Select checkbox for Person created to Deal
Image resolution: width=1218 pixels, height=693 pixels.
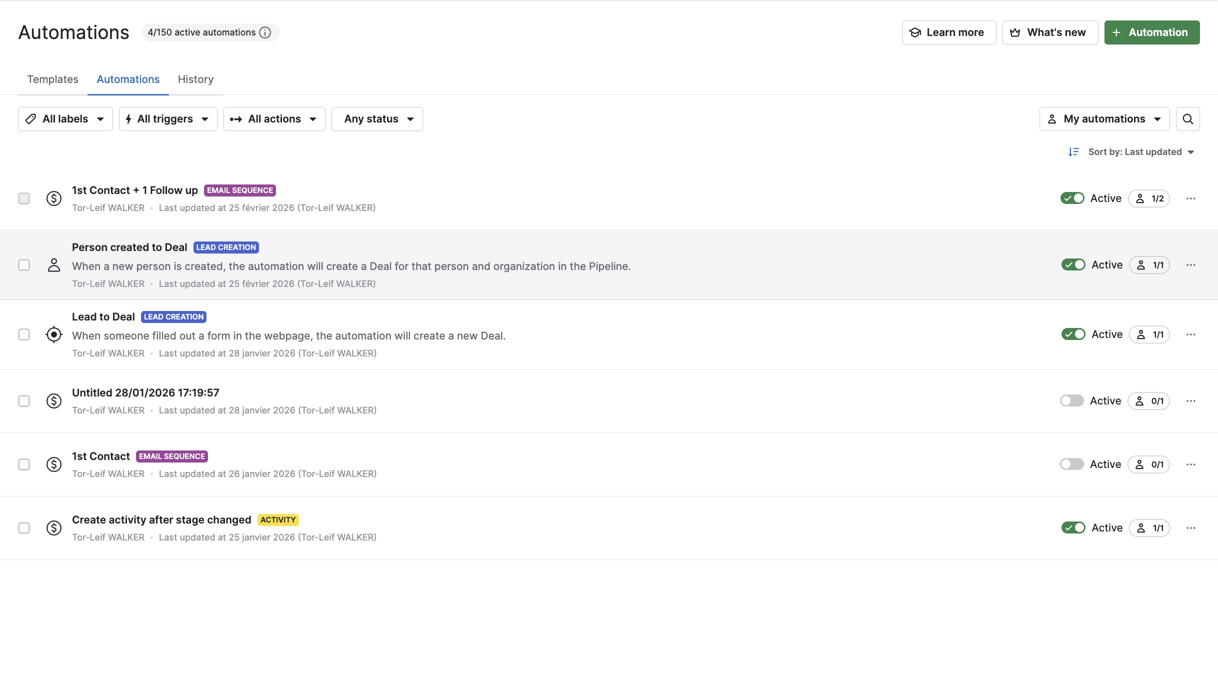pyautogui.click(x=24, y=265)
